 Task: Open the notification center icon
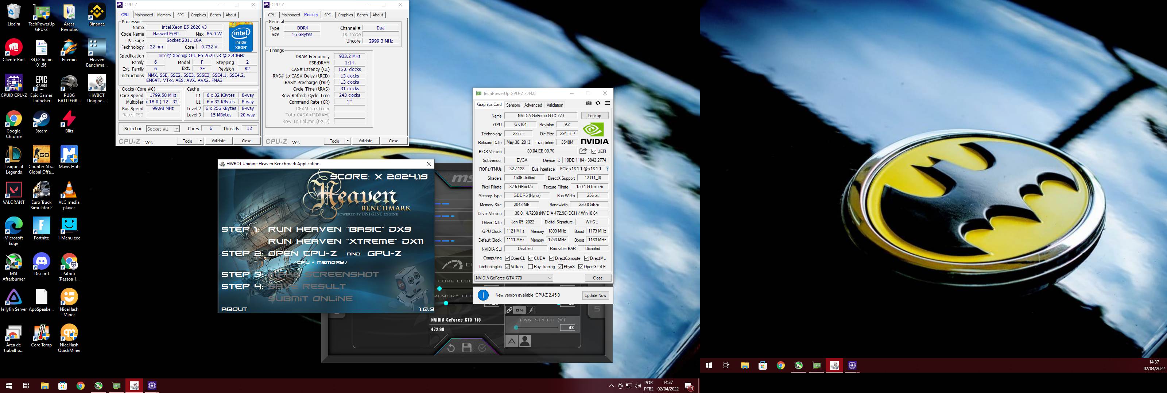689,386
